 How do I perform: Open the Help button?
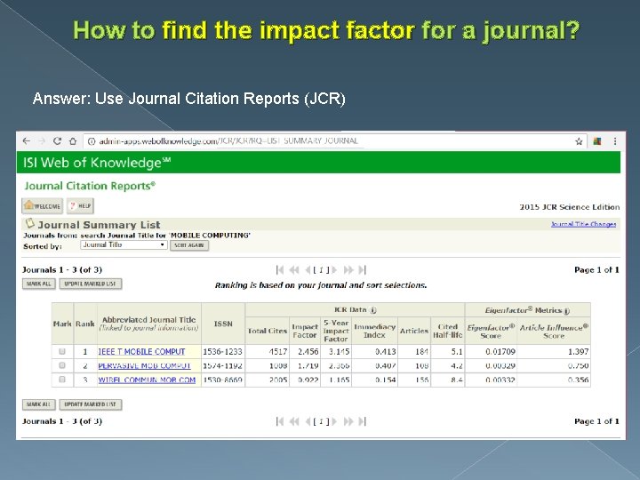[x=80, y=205]
